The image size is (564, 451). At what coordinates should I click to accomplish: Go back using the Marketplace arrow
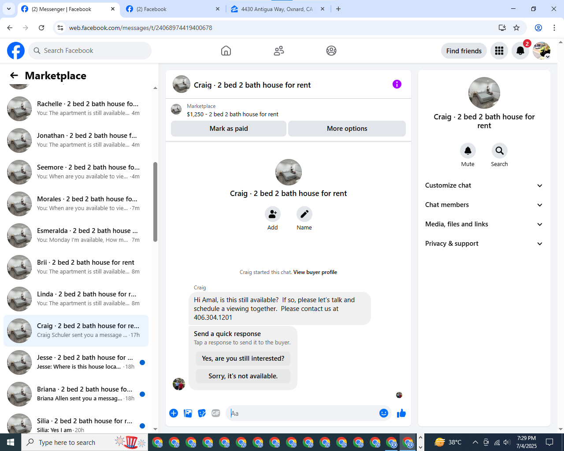click(x=14, y=76)
